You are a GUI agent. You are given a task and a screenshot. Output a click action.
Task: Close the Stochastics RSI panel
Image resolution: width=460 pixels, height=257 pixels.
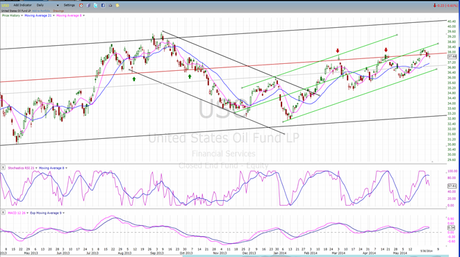[x=3, y=168]
